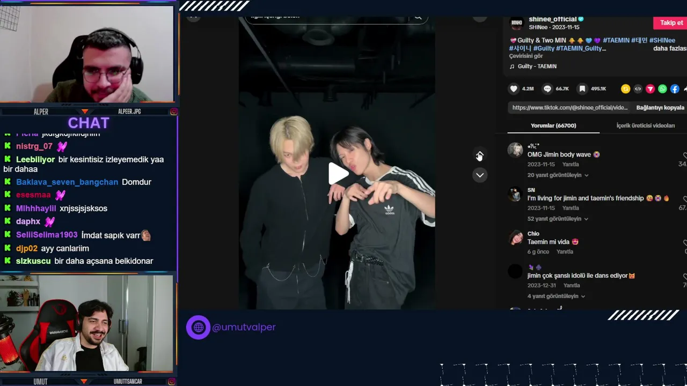The image size is (687, 386).
Task: Click the Takip et follow button
Action: 670,23
